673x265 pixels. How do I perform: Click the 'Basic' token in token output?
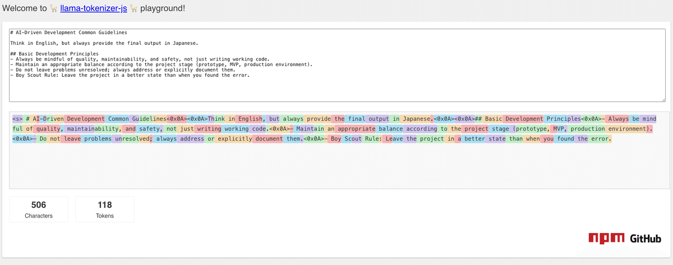(x=492, y=119)
